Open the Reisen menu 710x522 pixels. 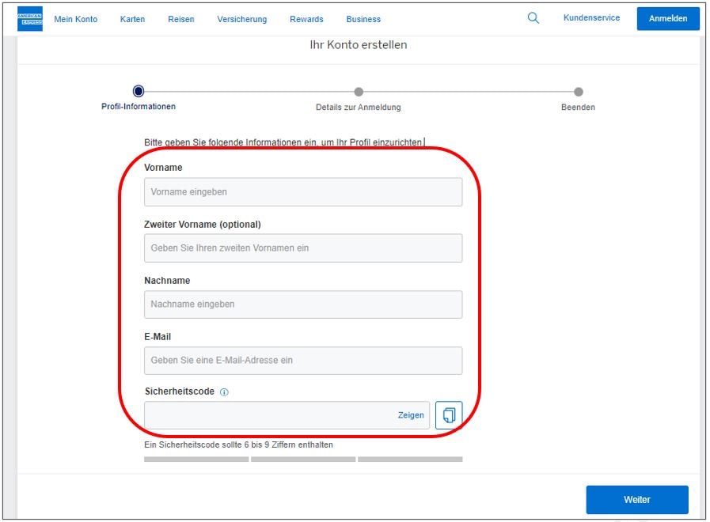click(181, 19)
